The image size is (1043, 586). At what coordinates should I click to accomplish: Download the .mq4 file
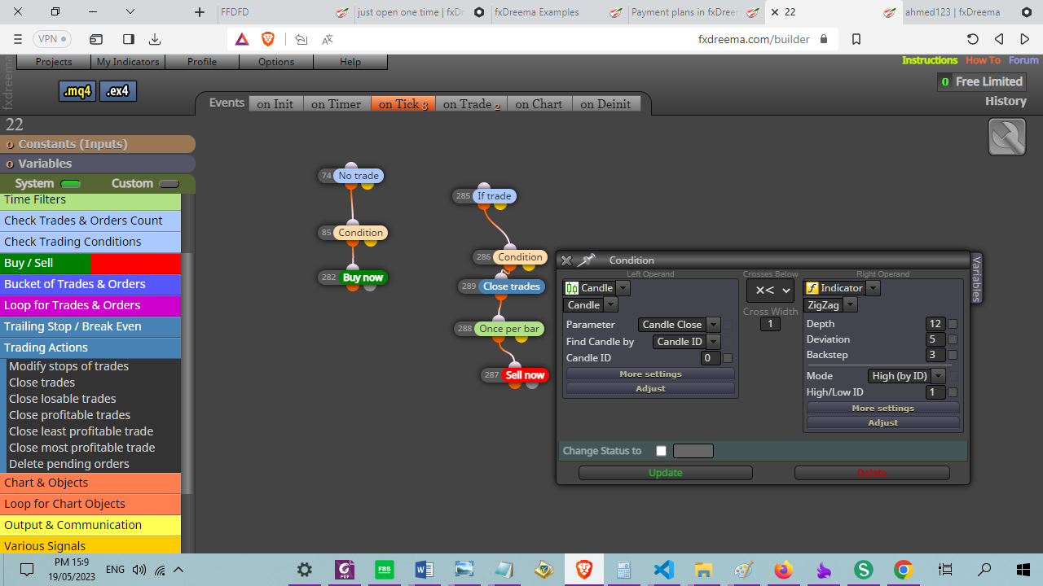point(77,91)
